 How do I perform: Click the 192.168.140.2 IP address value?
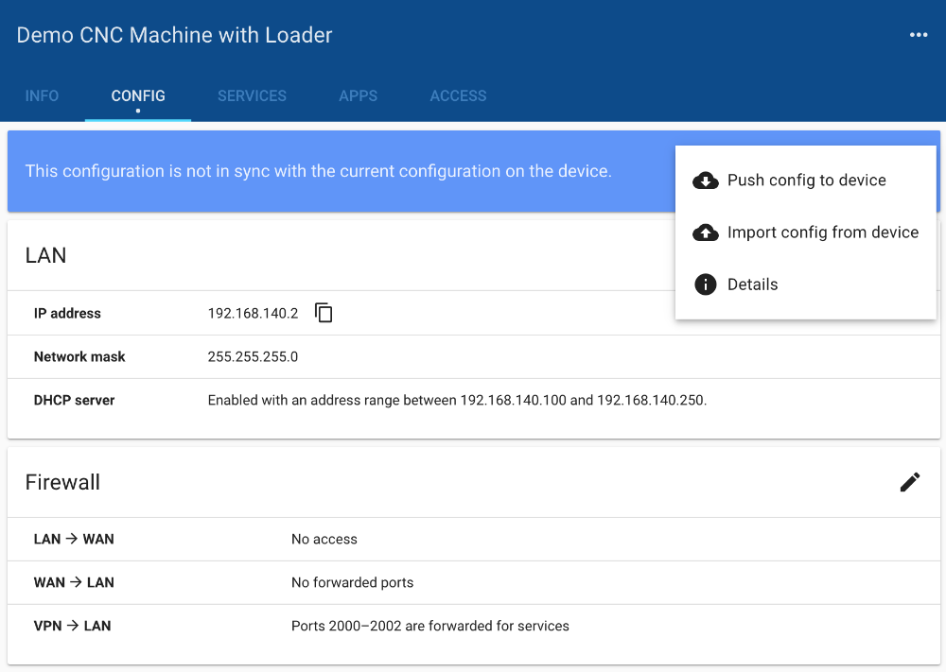(x=253, y=313)
